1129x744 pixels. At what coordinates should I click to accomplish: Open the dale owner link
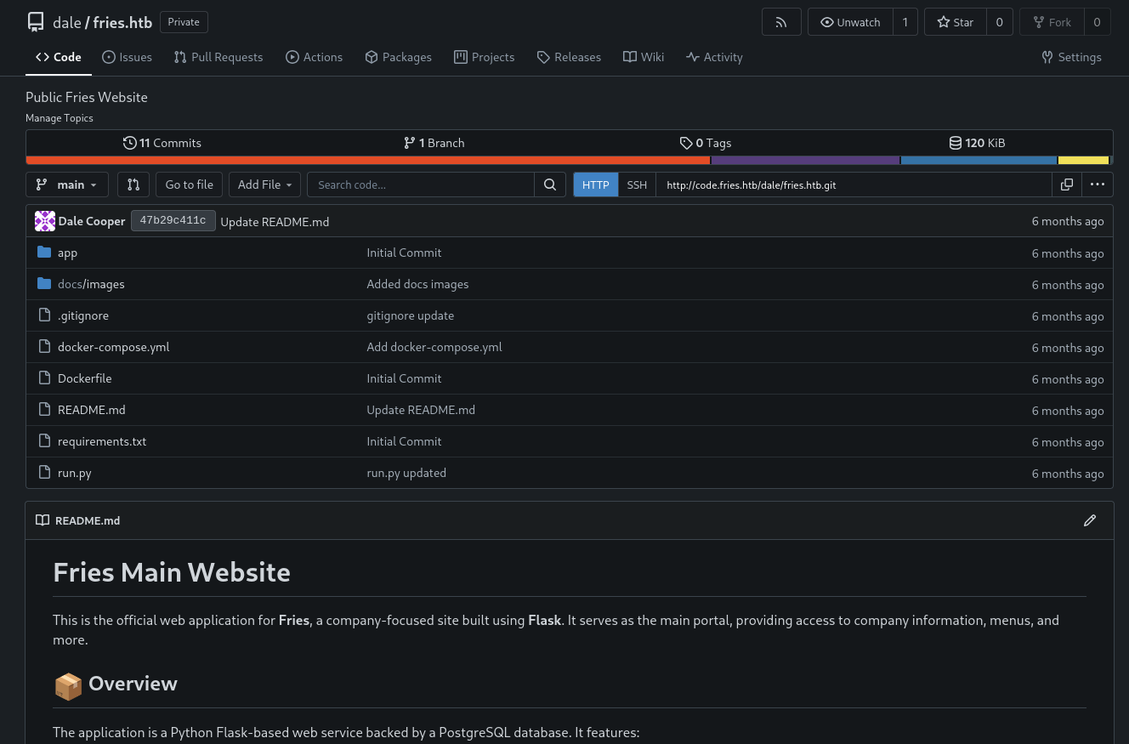pos(67,22)
